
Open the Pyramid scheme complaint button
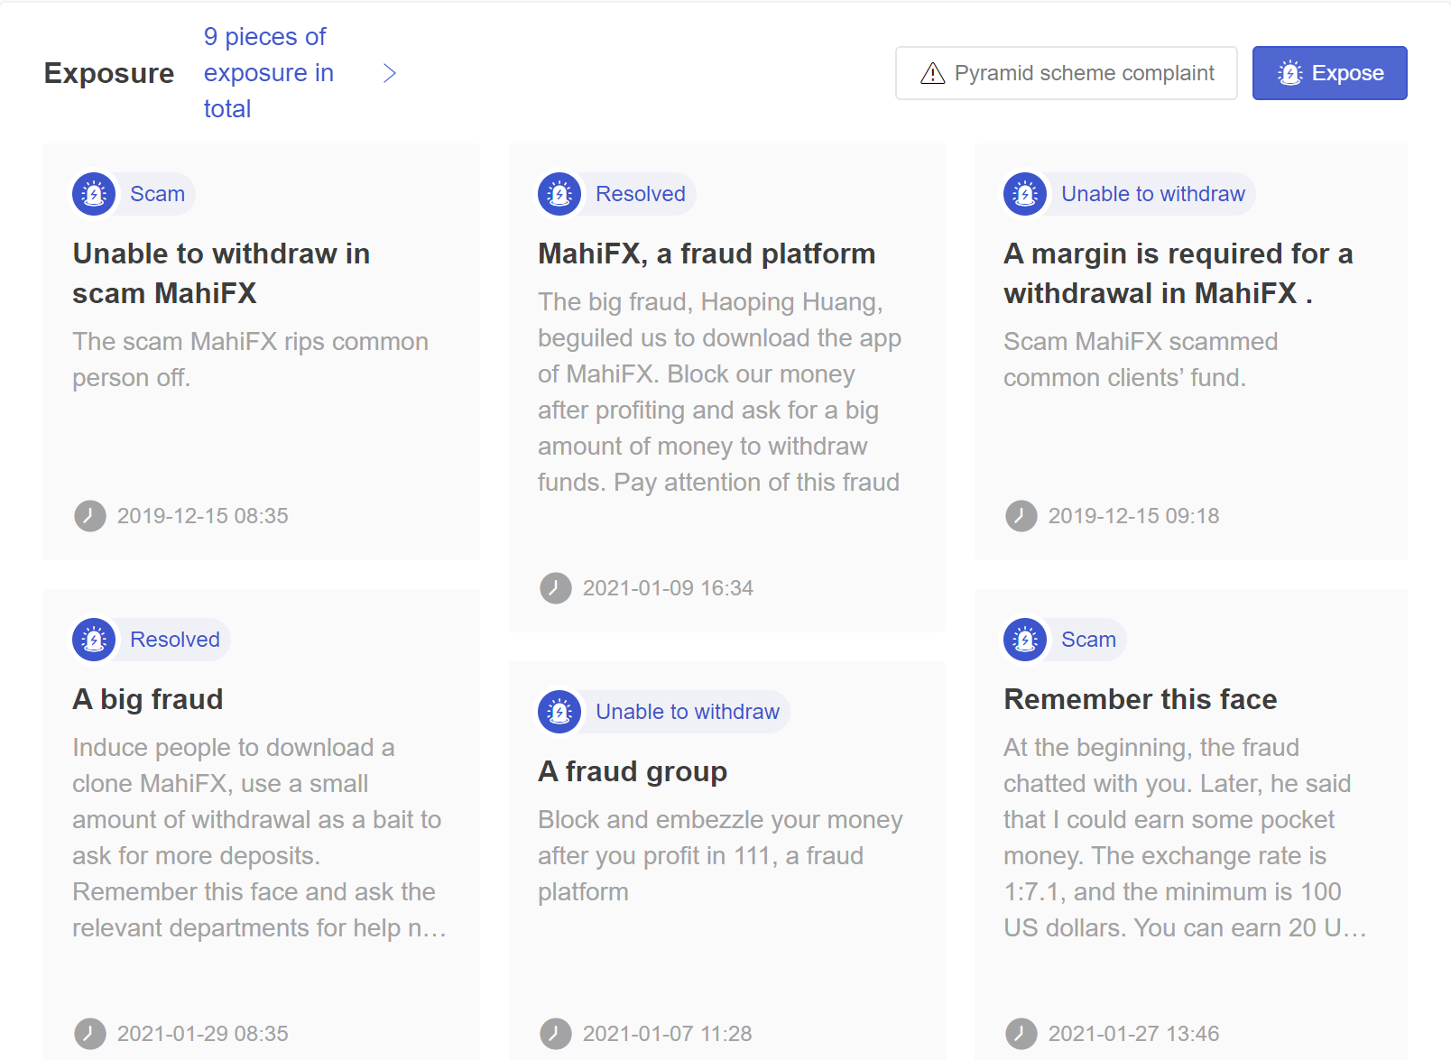point(1066,73)
